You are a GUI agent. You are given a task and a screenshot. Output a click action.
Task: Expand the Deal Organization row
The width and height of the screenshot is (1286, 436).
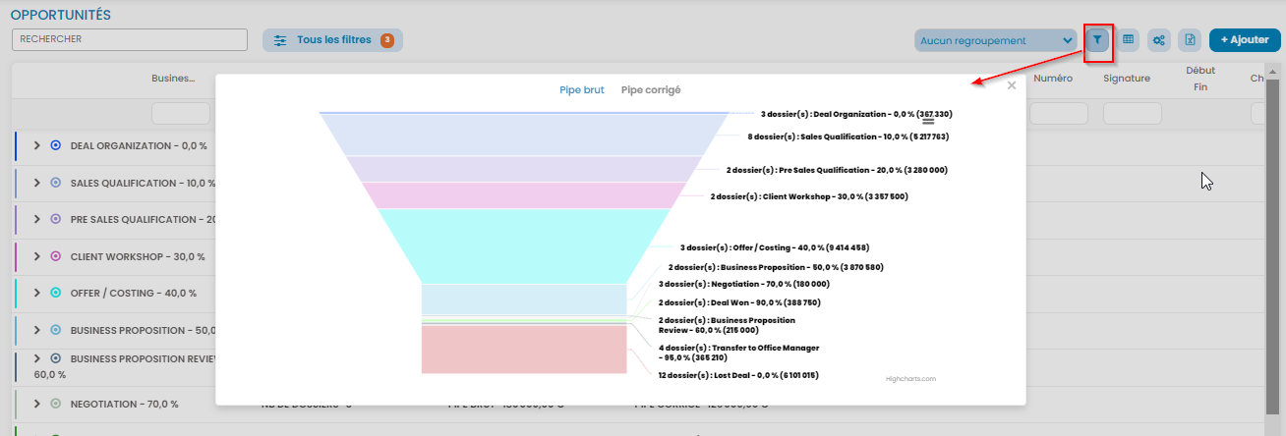(x=37, y=145)
